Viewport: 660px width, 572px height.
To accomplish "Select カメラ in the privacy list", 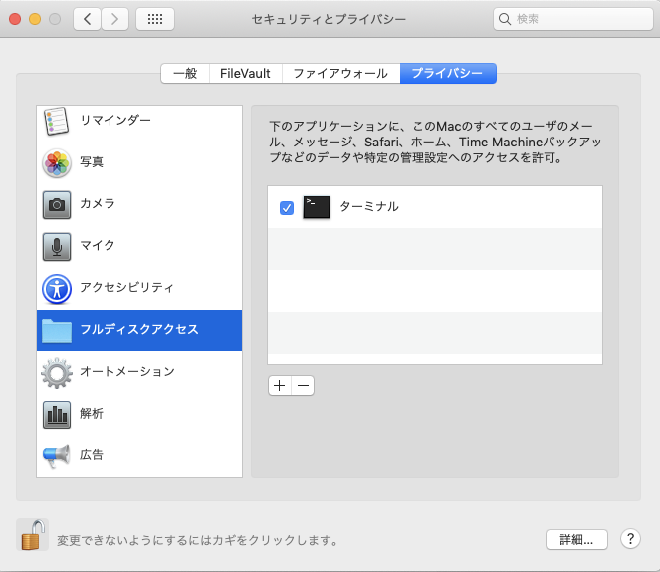I will tap(139, 204).
